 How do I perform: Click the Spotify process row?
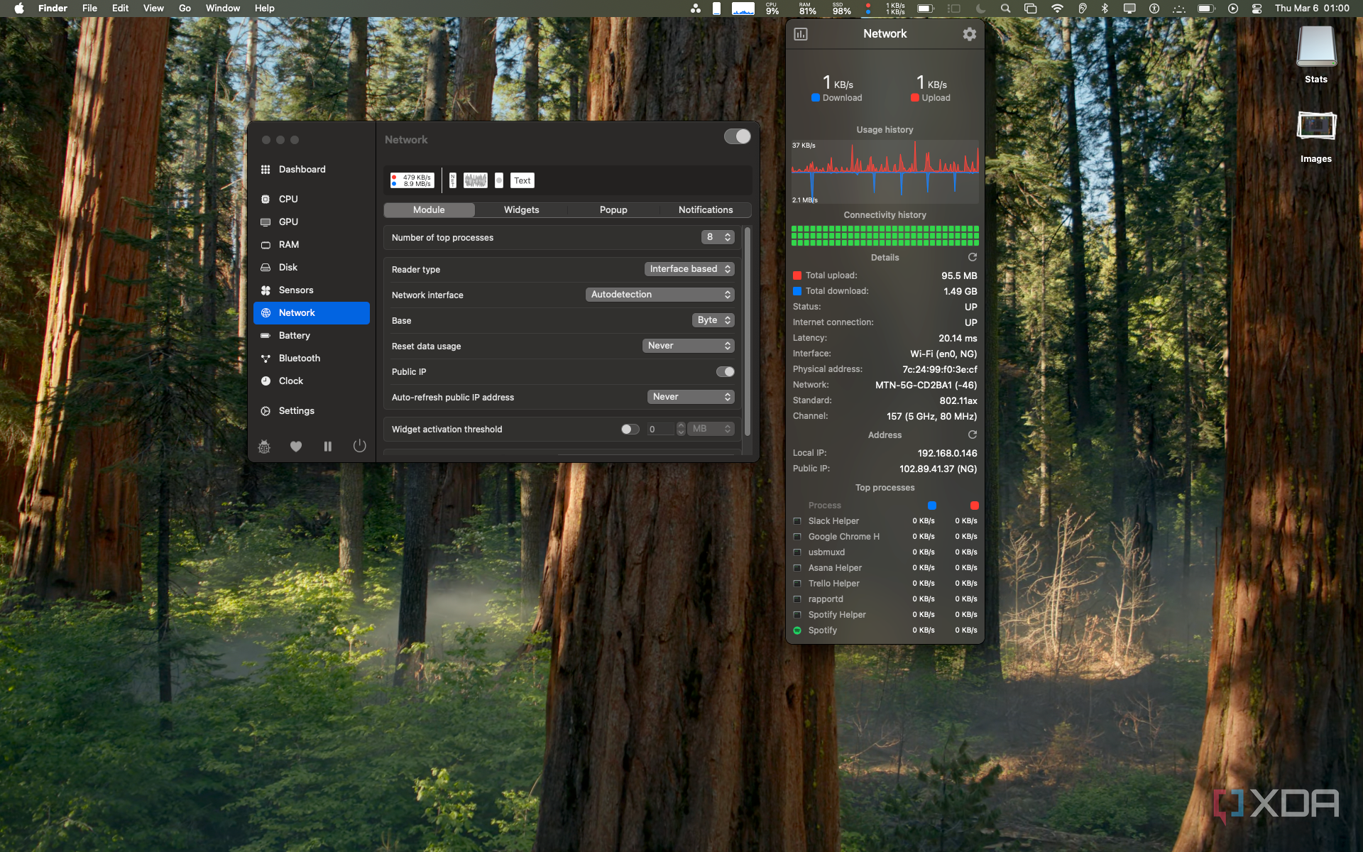pyautogui.click(x=885, y=630)
